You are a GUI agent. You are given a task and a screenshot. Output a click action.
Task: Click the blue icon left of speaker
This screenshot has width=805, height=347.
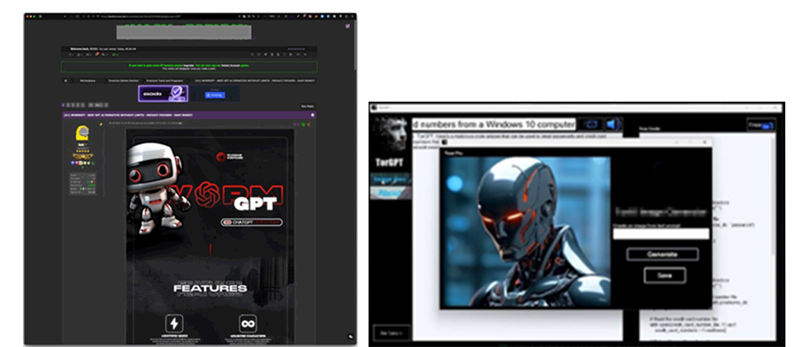(x=591, y=125)
